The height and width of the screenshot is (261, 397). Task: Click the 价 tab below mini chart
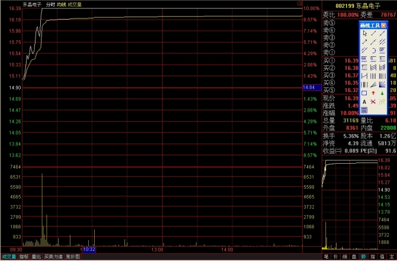click(336, 257)
